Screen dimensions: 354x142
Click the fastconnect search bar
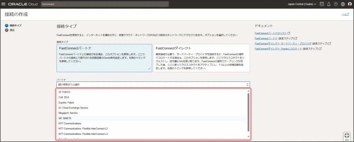pyautogui.click(x=105, y=4)
